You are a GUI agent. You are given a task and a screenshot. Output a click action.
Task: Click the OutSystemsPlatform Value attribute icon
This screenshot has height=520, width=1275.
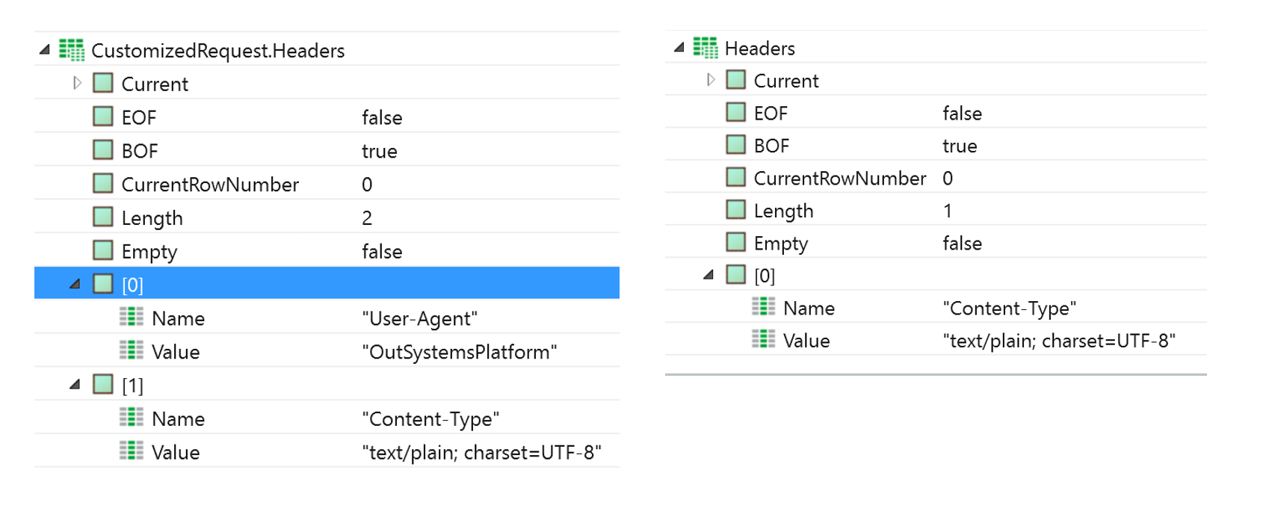[132, 351]
